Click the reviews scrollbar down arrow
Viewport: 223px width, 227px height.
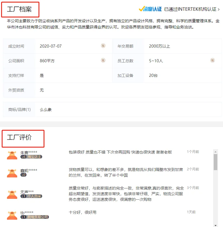tap(215, 225)
